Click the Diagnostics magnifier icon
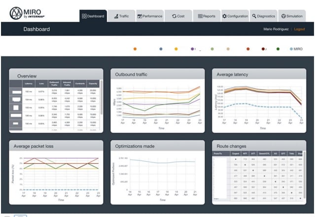This screenshot has height=217, width=315. pyautogui.click(x=254, y=16)
